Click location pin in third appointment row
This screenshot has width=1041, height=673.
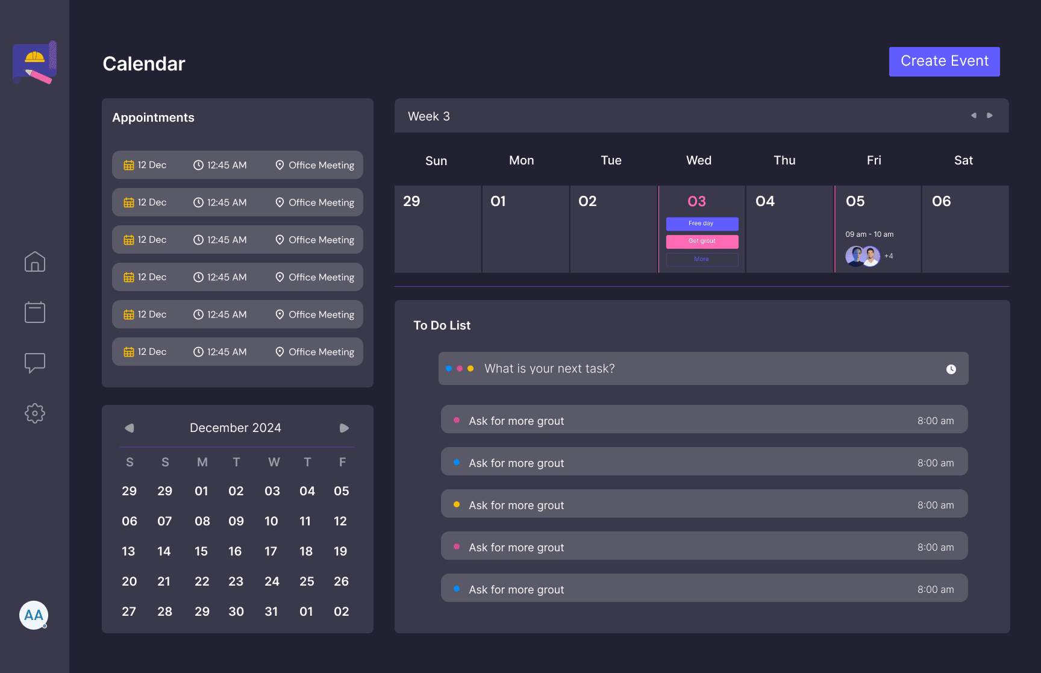[280, 240]
